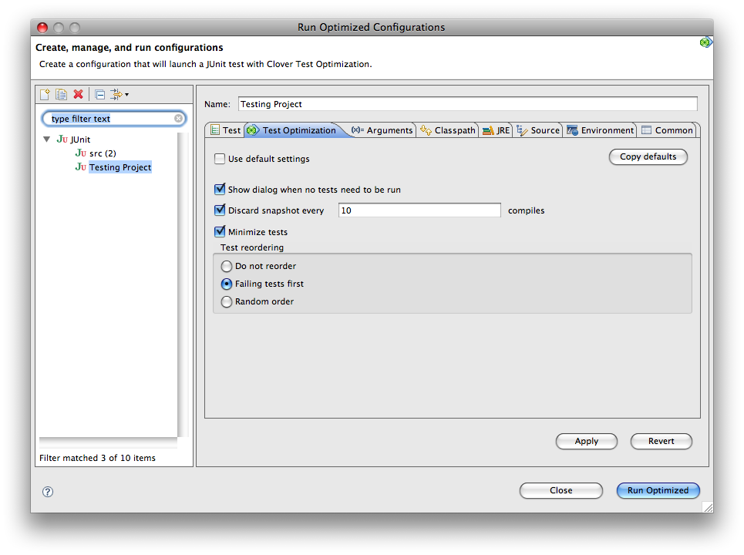The height and width of the screenshot is (555, 744).
Task: Switch to the Classpath tab
Action: click(x=447, y=130)
